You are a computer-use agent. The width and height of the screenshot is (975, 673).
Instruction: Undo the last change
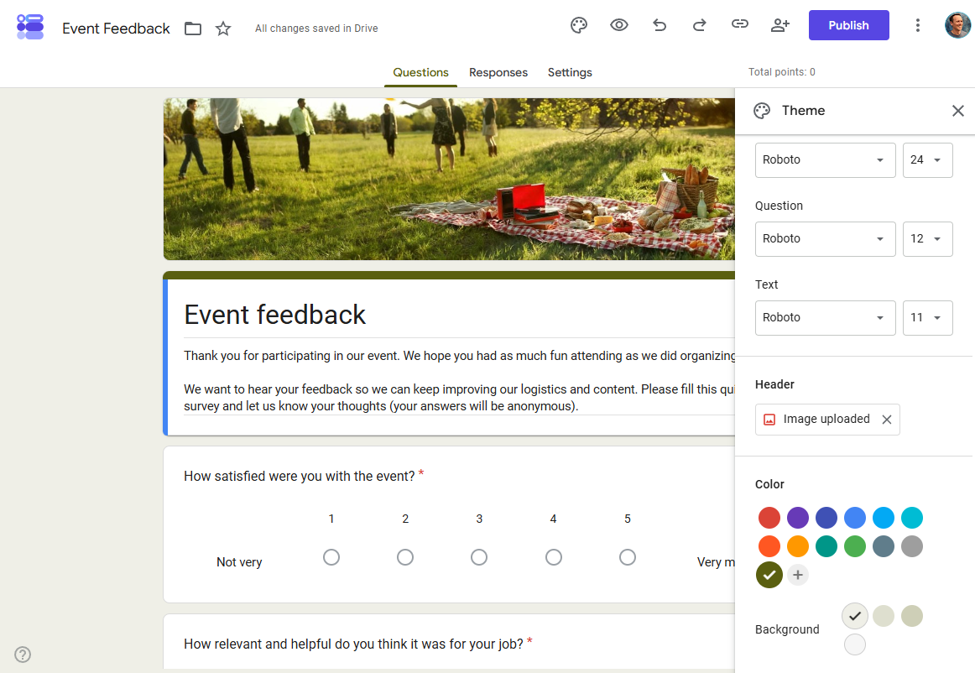[660, 25]
